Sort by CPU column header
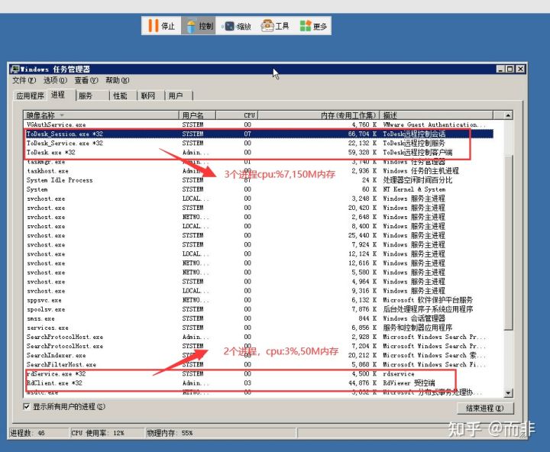This screenshot has width=550, height=452. 237,115
